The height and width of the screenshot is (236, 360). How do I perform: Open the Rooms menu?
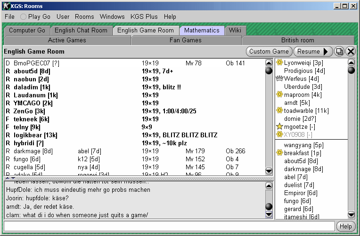pos(84,16)
